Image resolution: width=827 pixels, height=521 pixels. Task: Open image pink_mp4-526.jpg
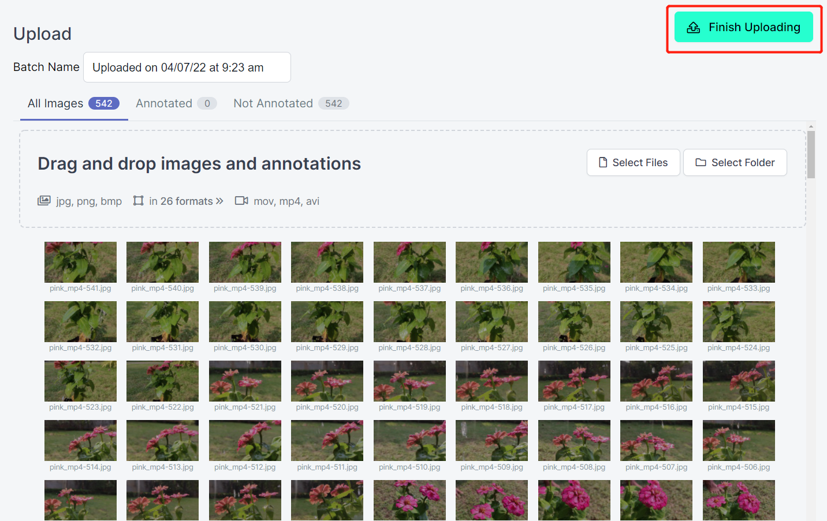coord(574,322)
